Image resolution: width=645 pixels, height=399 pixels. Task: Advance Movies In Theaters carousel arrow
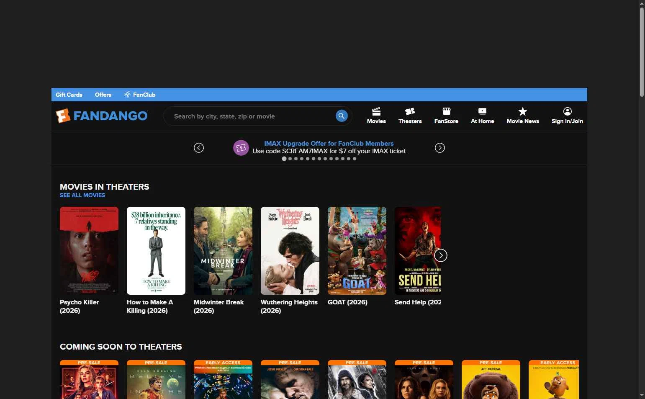[x=441, y=255]
